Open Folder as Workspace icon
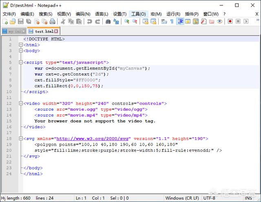This screenshot has width=261, height=202. click(x=212, y=22)
